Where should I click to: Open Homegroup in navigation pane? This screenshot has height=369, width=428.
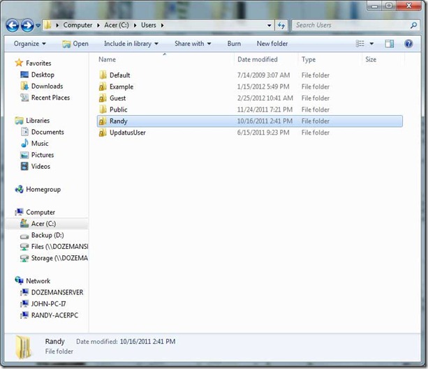(x=43, y=190)
